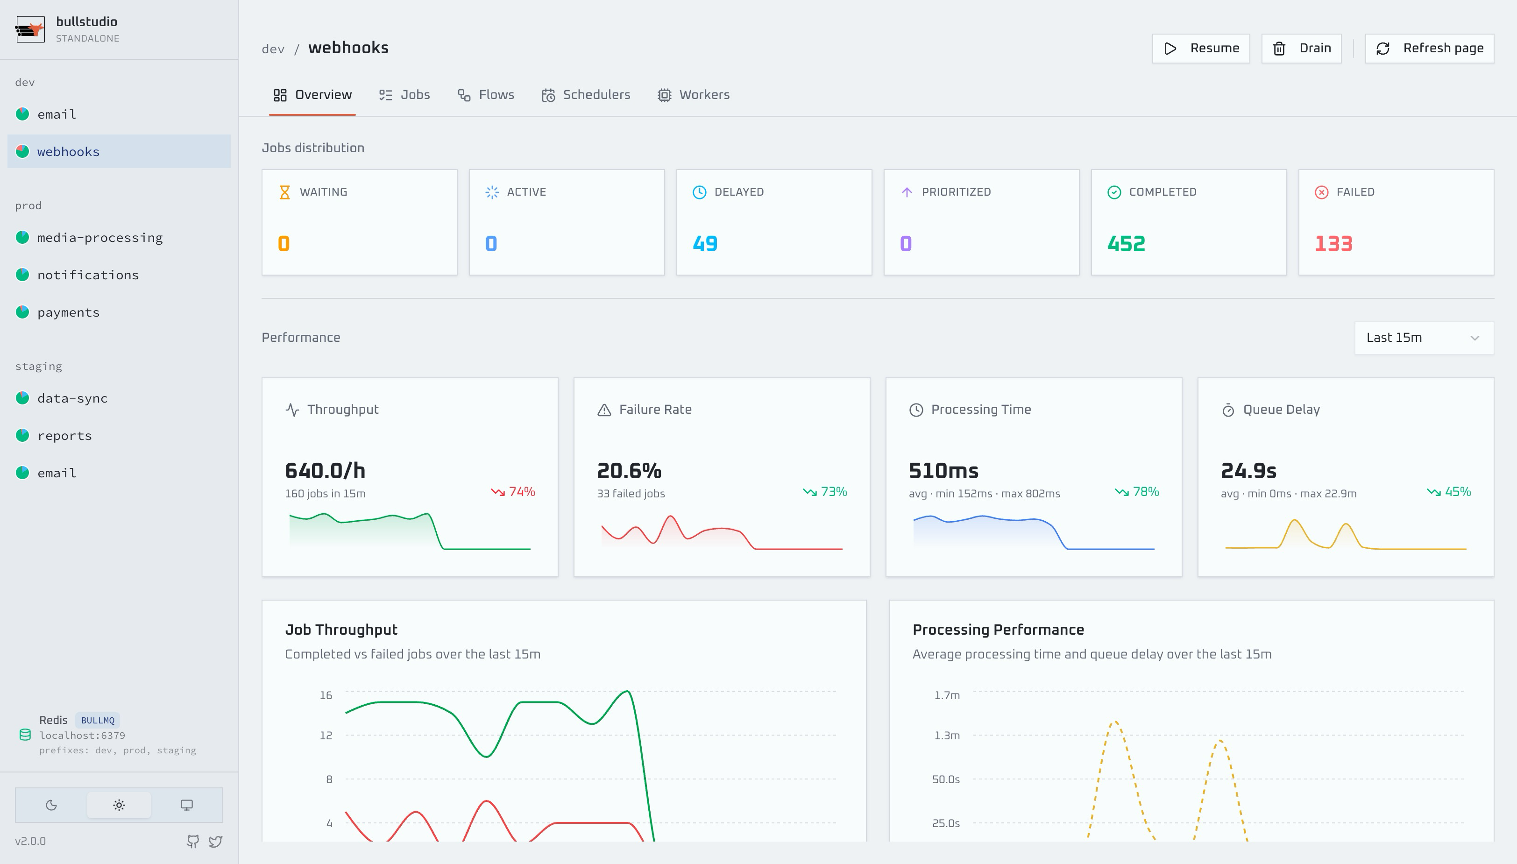Switch to dark theme moon
The height and width of the screenshot is (864, 1517).
(52, 805)
